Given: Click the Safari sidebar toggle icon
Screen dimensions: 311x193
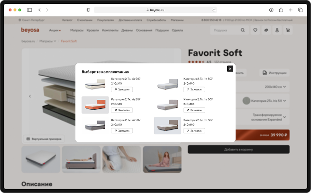Looking at the screenshot, I should 29,10.
